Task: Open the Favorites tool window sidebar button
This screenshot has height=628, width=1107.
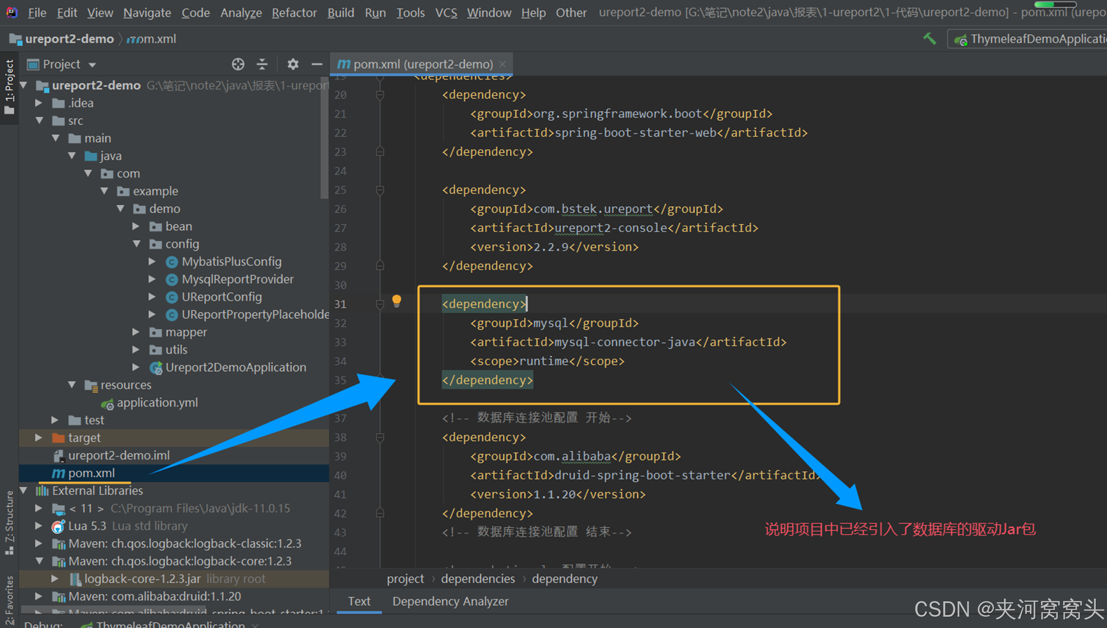Action: 9,600
